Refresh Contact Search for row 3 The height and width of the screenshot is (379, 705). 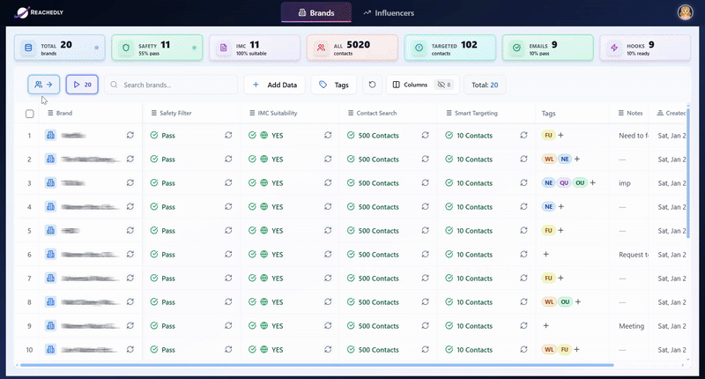[426, 182]
